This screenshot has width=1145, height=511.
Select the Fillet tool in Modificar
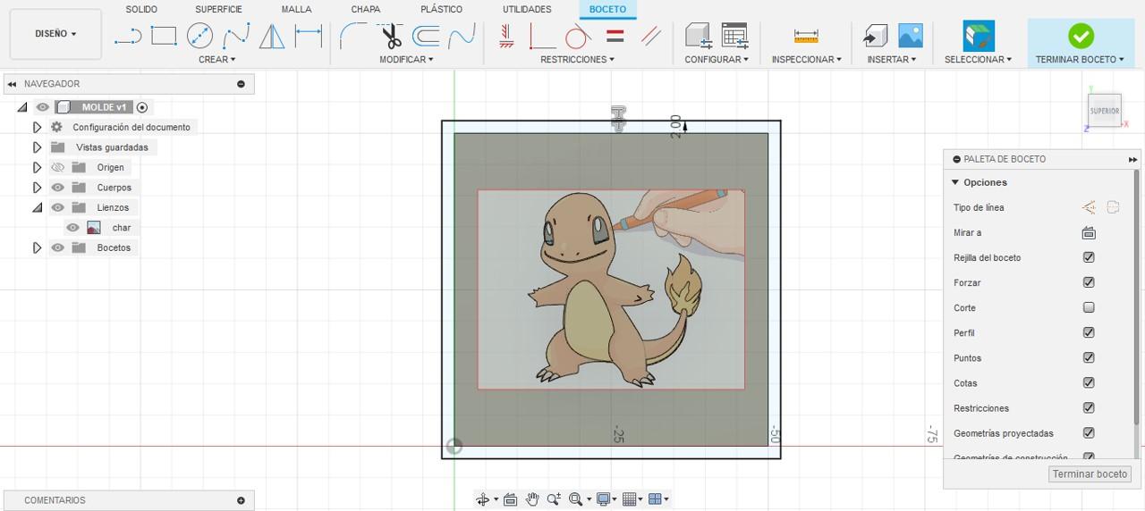(353, 36)
